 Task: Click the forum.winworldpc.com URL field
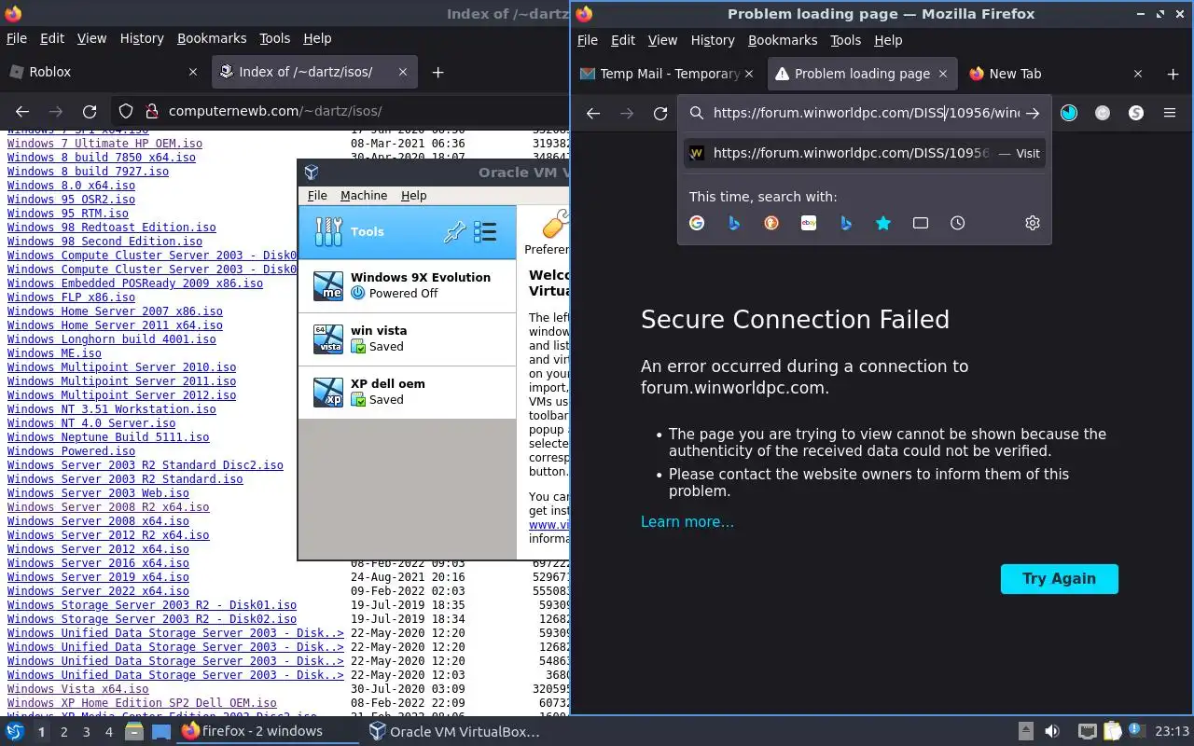pos(866,113)
